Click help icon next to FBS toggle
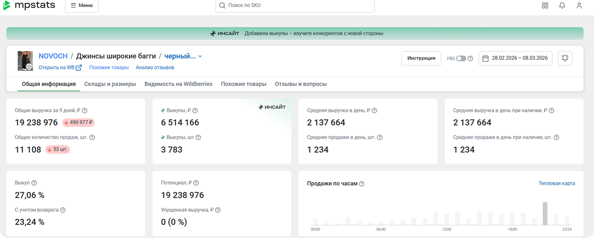 470,58
